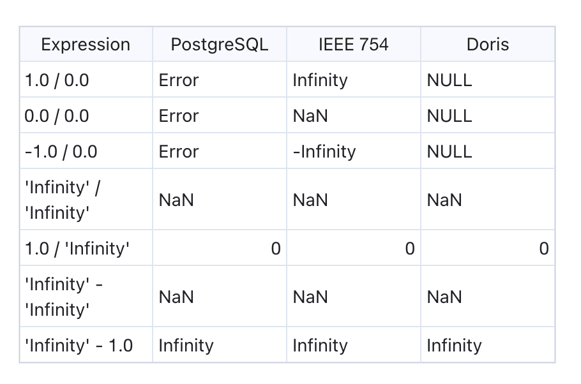This screenshot has height=384, width=581.
Task: Select IEEE 754 NaN cell for 0.0 / 0.0
Action: tap(310, 116)
